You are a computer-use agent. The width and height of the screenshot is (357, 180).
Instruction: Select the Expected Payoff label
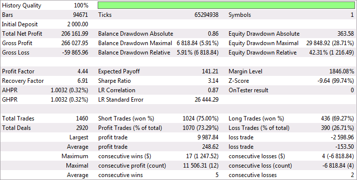point(119,71)
